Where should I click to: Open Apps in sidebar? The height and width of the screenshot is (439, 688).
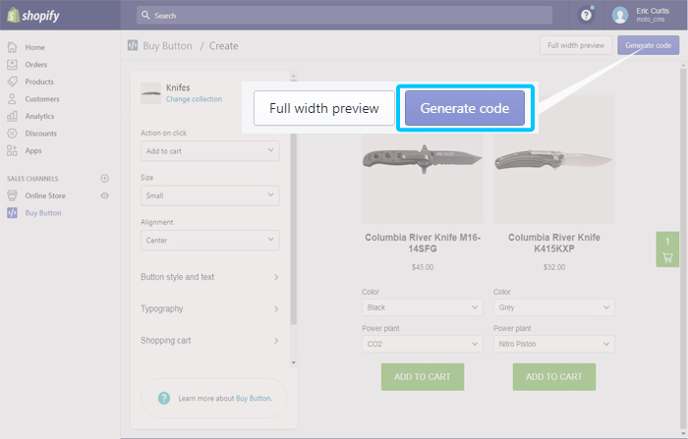[x=33, y=150]
